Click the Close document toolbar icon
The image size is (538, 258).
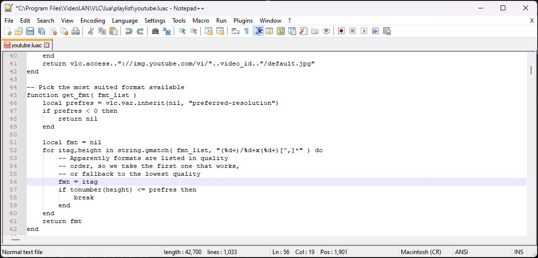tap(53, 31)
